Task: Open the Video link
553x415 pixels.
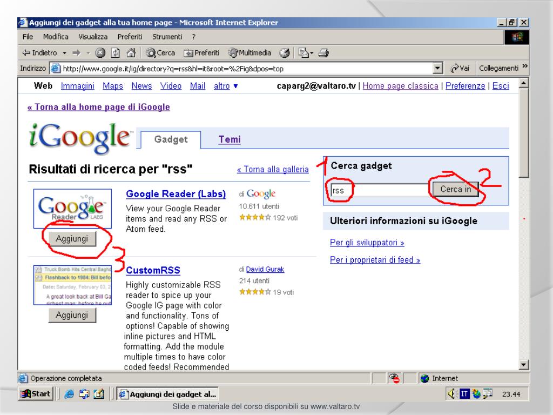Action: tap(171, 86)
